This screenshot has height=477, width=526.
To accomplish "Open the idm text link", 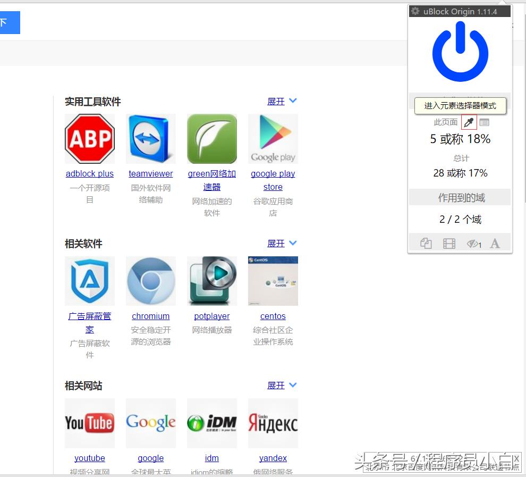I will click(x=211, y=458).
